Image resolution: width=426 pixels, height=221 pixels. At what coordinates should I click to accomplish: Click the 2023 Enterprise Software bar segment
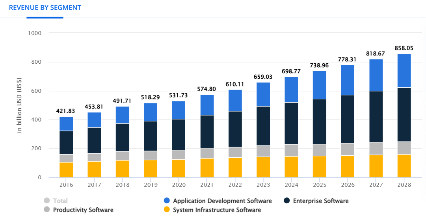[263, 126]
